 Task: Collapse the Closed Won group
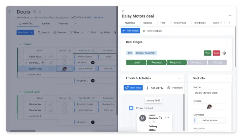click(x=20, y=92)
